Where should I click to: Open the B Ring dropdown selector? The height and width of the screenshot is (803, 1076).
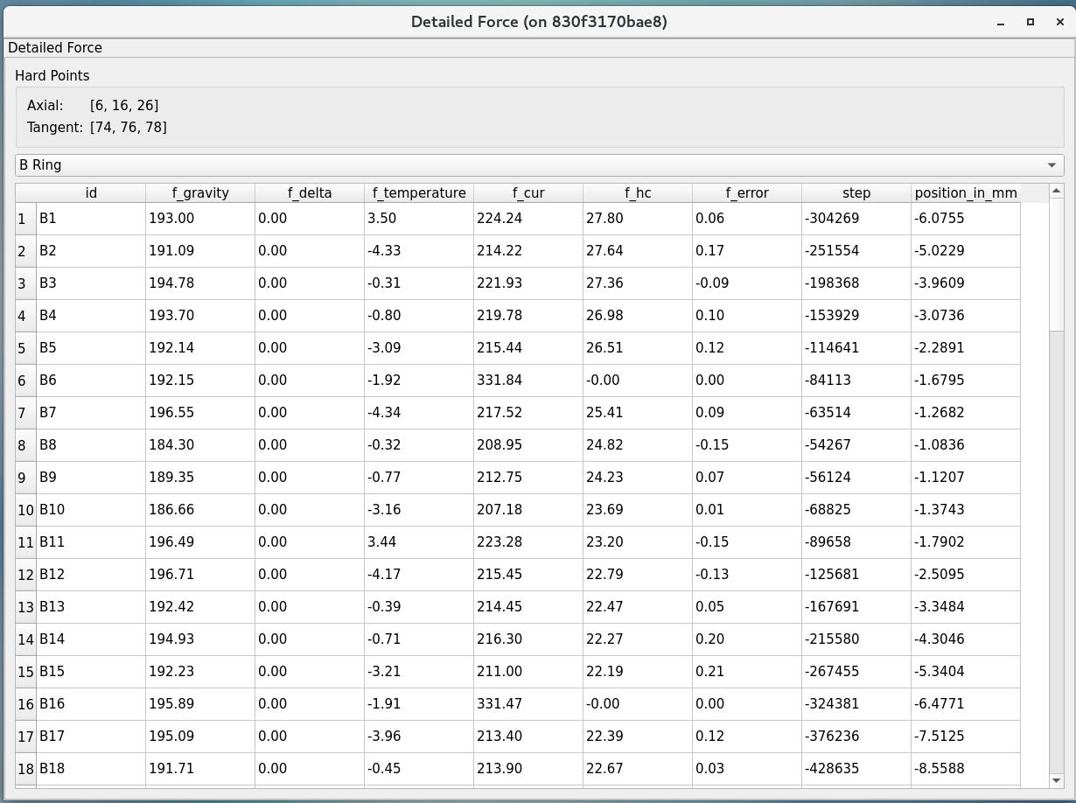click(539, 165)
